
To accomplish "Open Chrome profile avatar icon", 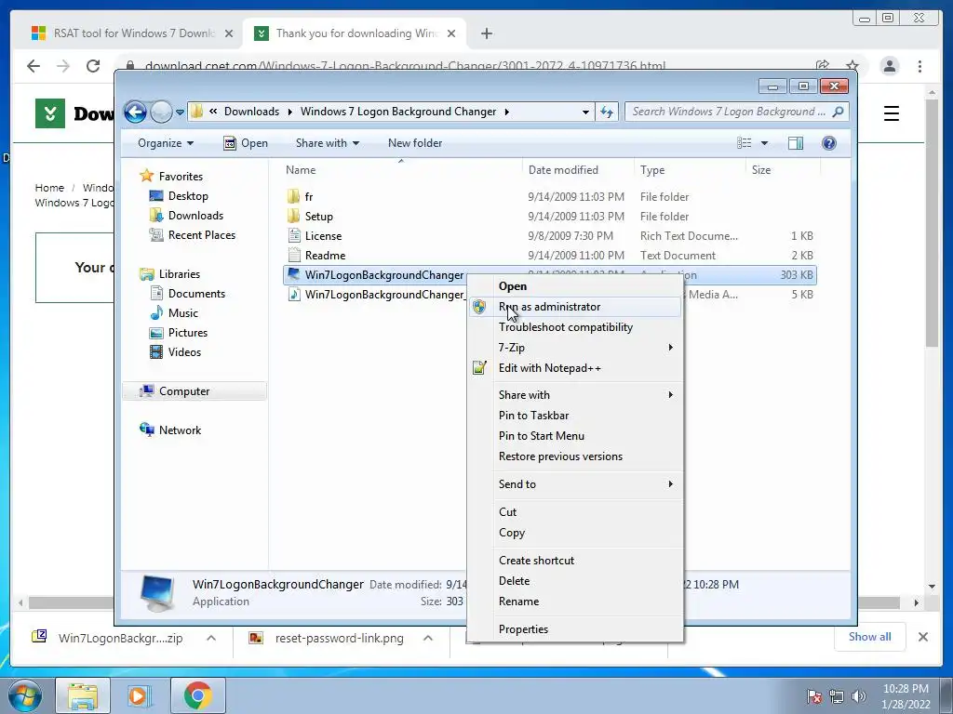I will point(889,66).
